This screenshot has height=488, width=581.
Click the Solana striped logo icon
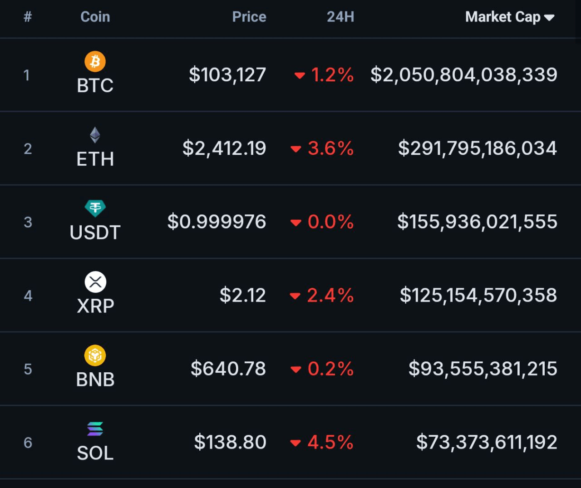click(x=95, y=429)
